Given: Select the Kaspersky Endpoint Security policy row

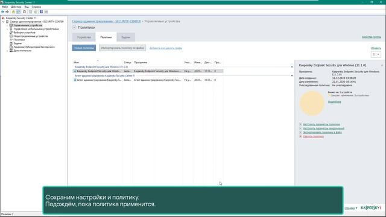Looking at the screenshot, I should [148, 71].
